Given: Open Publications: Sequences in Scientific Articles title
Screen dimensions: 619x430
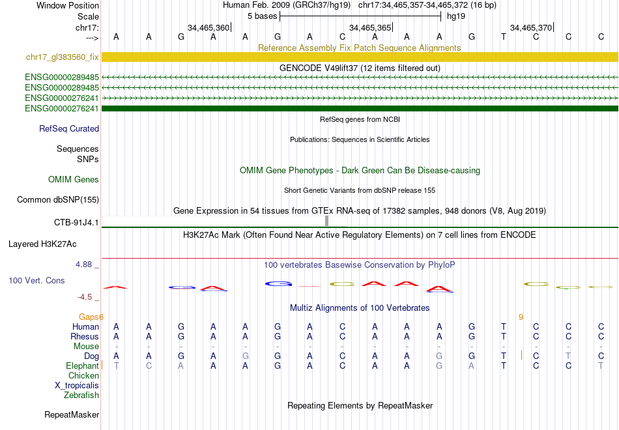Looking at the screenshot, I should [360, 139].
